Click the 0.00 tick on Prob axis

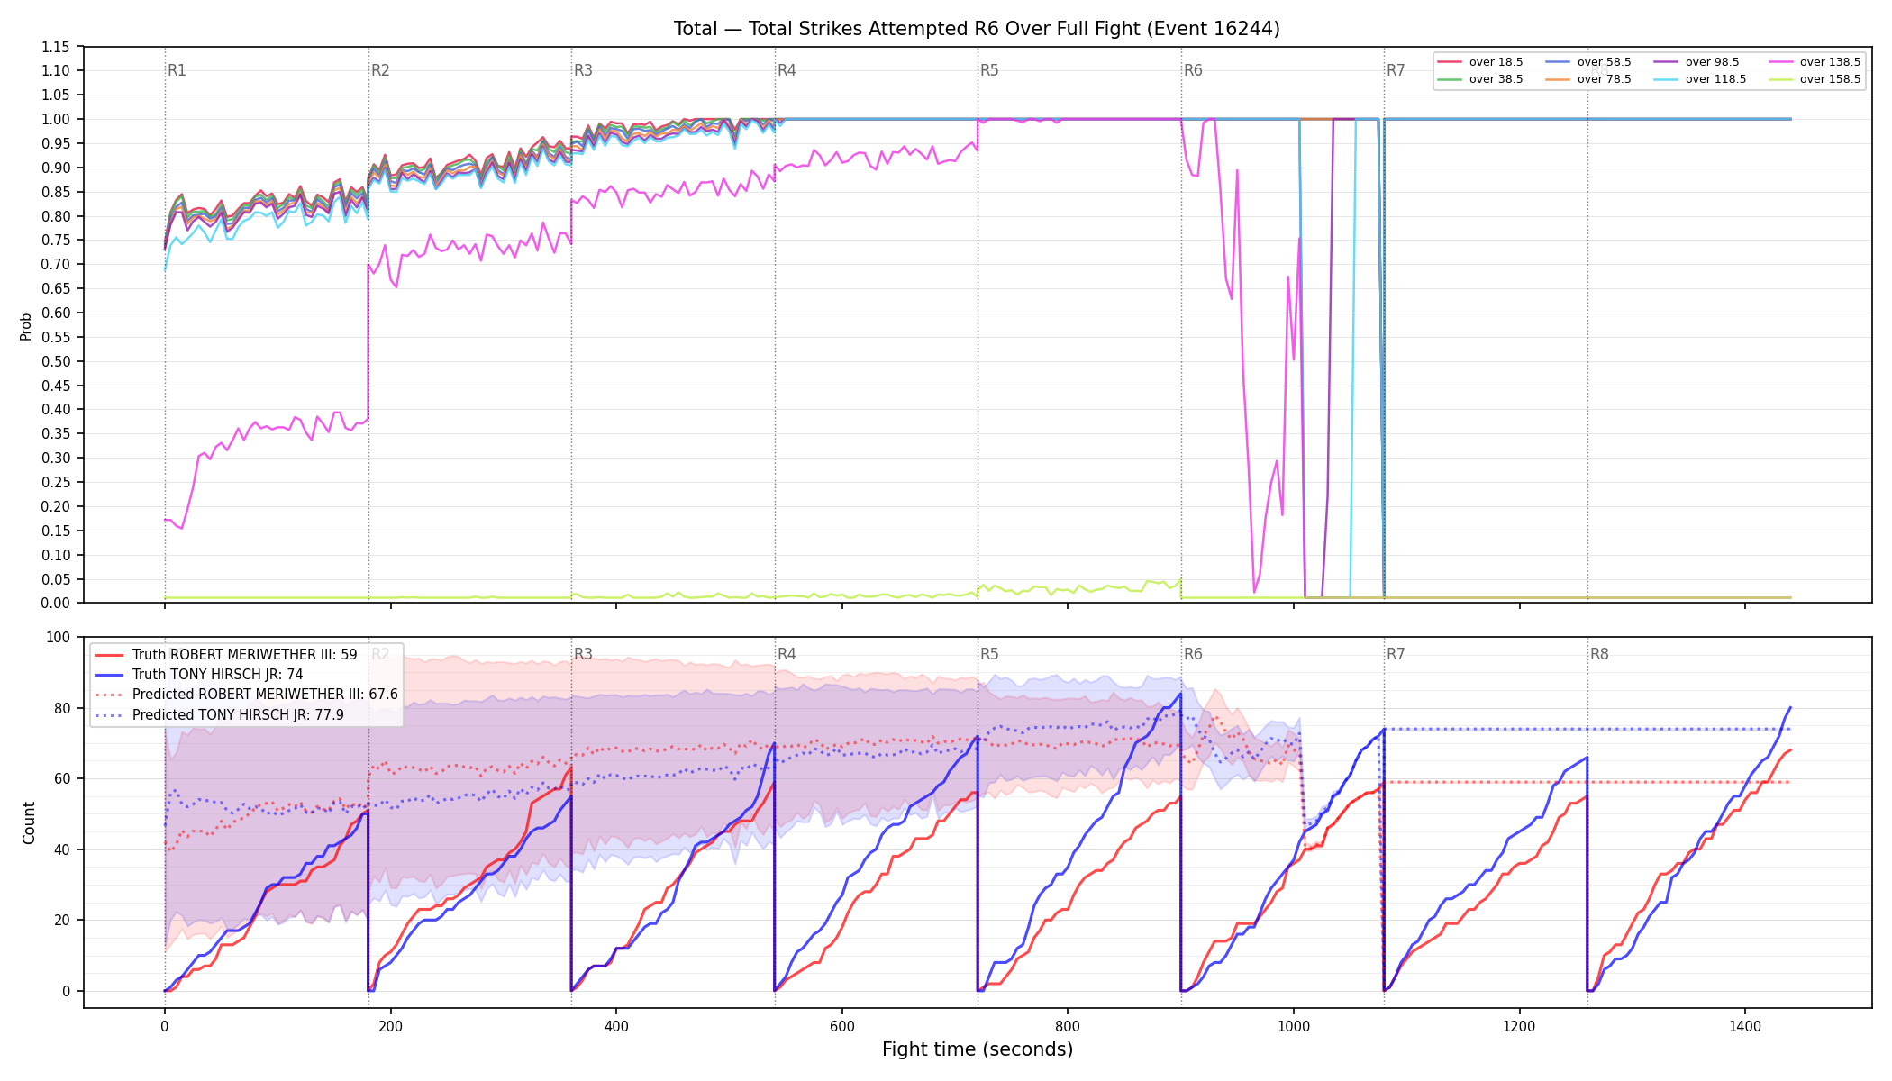[x=55, y=604]
